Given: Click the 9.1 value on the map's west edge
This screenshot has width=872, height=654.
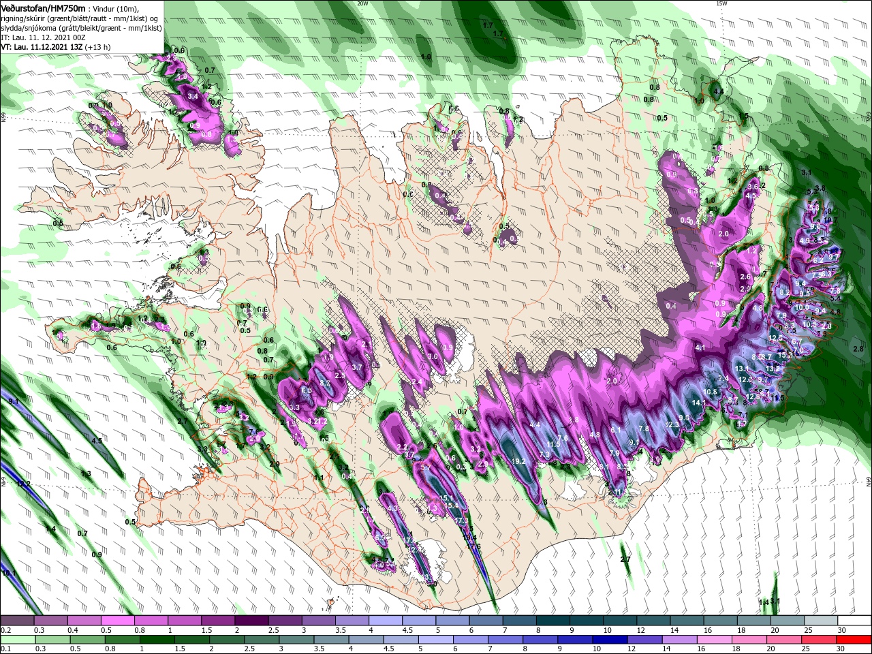Looking at the screenshot, I should coord(13,402).
